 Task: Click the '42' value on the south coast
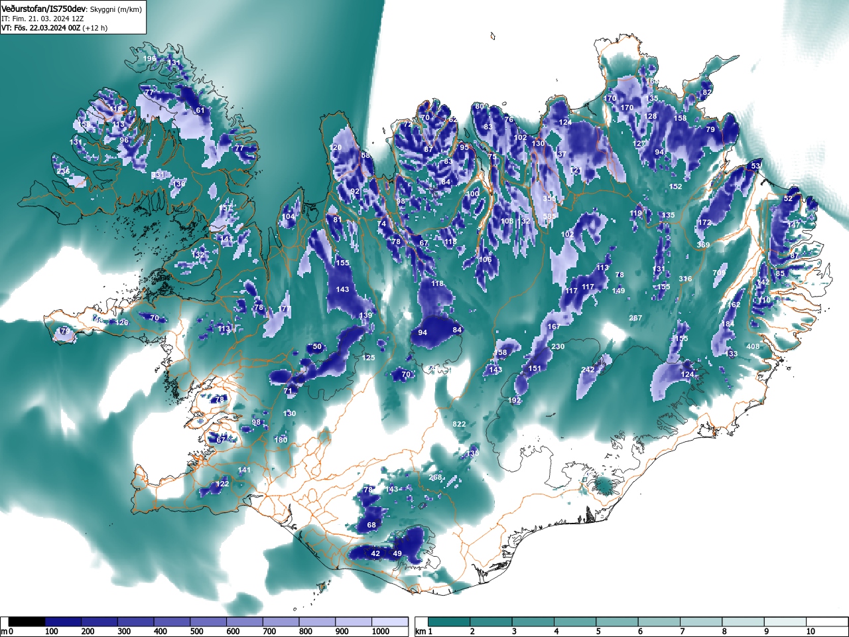pos(375,553)
